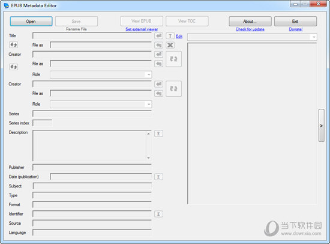Viewport: 330px width, 244px height.
Task: Click the large swap-arrows button for second Creator
Action: click(173, 89)
